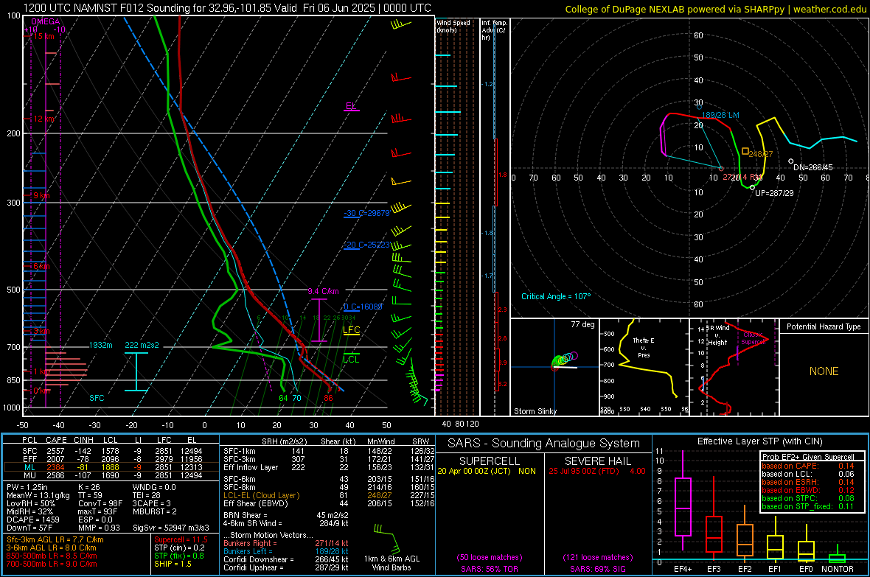This screenshot has height=577, width=870.
Task: Click the Corfidi Downshear = 266/45 kt line
Action: coord(286,559)
